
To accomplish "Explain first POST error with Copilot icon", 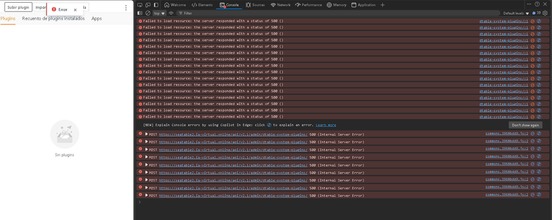I will pos(539,133).
